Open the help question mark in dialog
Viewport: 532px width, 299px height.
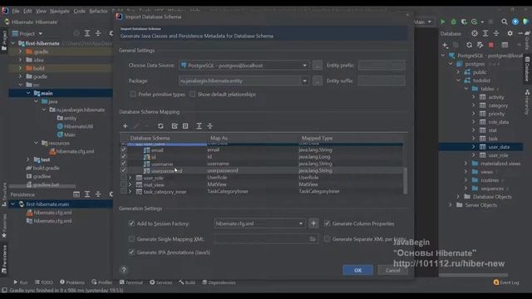pyautogui.click(x=124, y=270)
